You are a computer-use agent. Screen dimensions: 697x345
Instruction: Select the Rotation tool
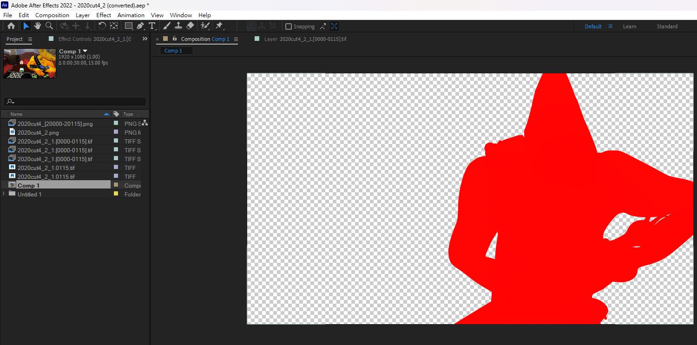tap(102, 26)
